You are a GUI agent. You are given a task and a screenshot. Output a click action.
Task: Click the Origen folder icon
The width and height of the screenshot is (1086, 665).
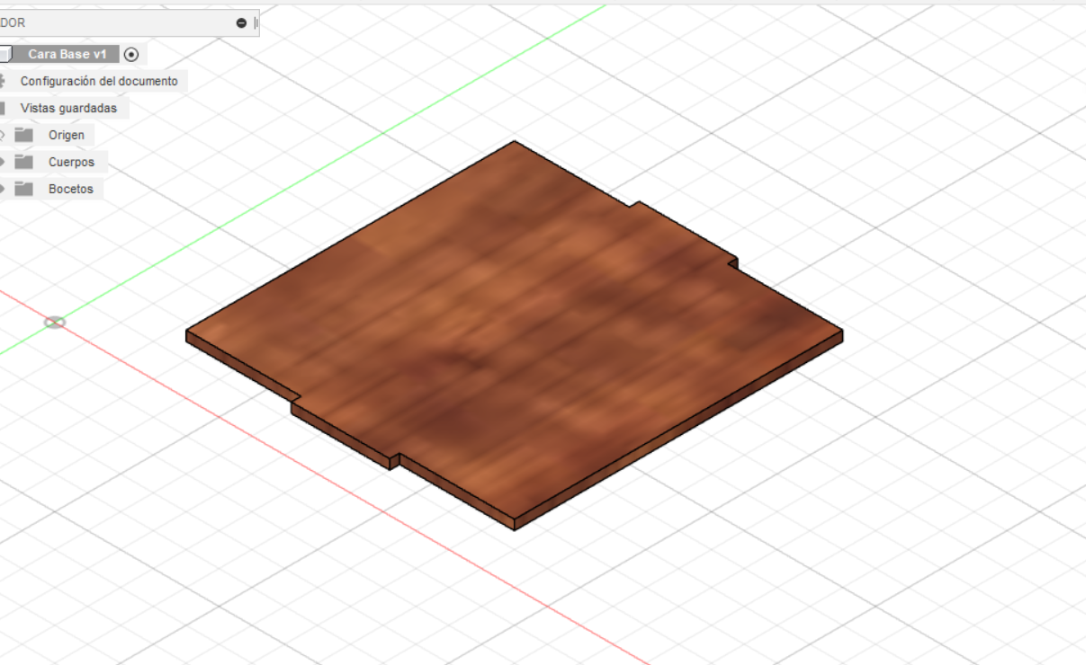[24, 135]
